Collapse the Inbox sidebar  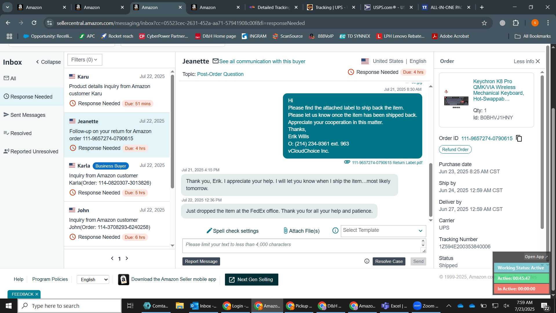(x=48, y=62)
